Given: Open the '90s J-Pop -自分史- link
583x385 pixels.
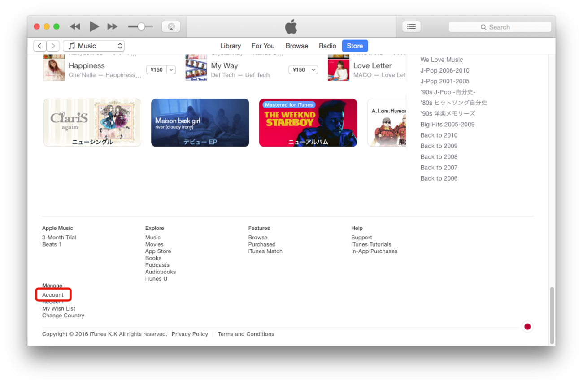Looking at the screenshot, I should (x=448, y=92).
